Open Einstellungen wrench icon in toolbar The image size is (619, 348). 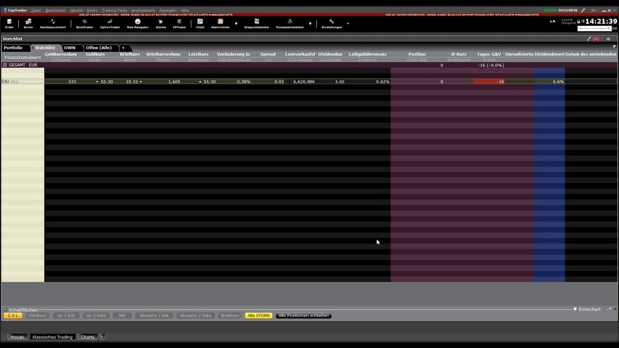click(x=332, y=24)
